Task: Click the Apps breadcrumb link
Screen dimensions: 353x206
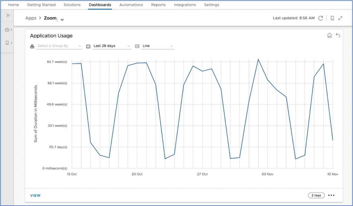Action: pyautogui.click(x=31, y=18)
